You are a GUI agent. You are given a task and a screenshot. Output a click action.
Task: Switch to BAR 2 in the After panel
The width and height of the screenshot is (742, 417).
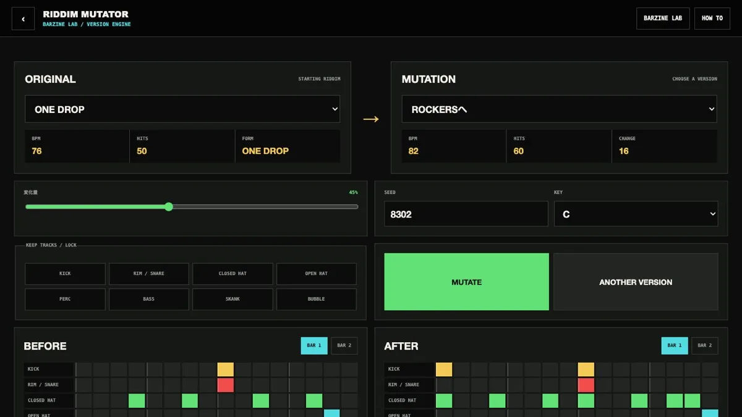(x=705, y=345)
